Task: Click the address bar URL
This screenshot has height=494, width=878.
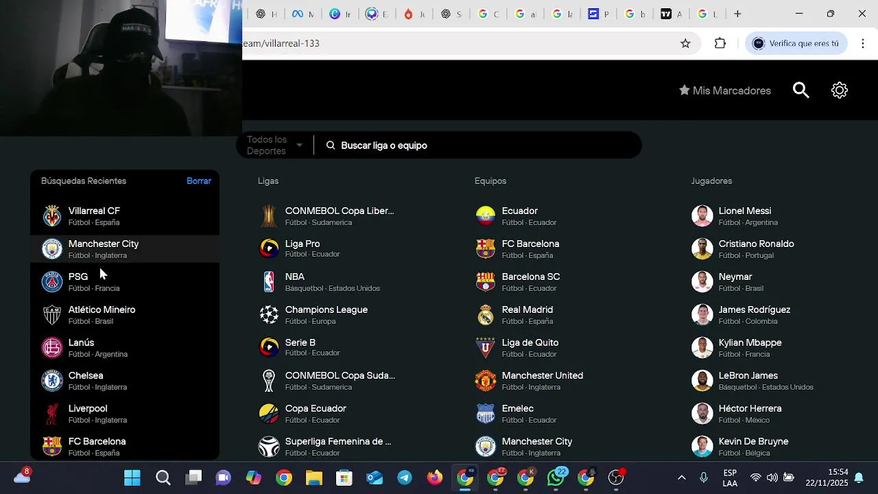Action: tap(281, 43)
